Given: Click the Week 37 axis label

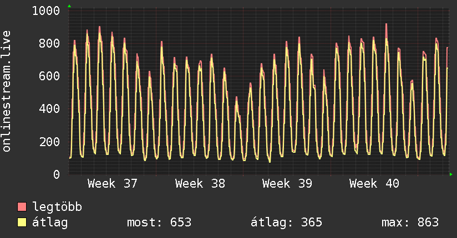Looking at the screenshot, I should pos(112,184).
